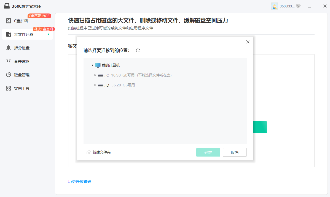Click the 我的计算机 computer icon

[98, 65]
